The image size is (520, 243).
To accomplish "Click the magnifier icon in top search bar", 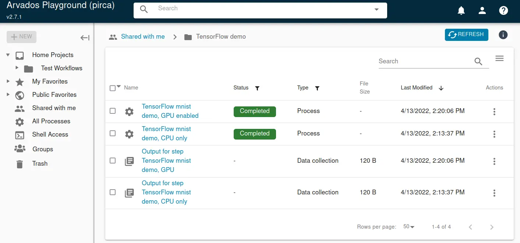I will coord(144,10).
